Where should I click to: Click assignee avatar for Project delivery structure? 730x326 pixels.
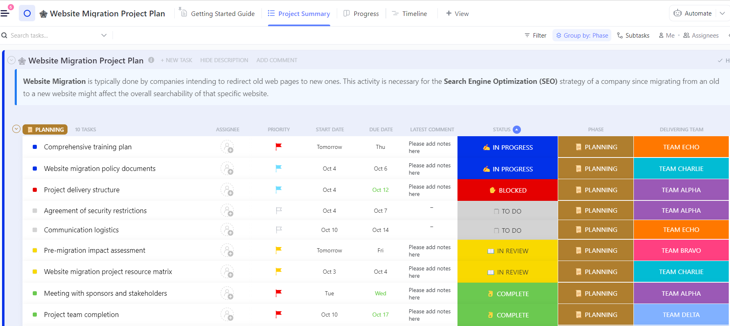[227, 190]
